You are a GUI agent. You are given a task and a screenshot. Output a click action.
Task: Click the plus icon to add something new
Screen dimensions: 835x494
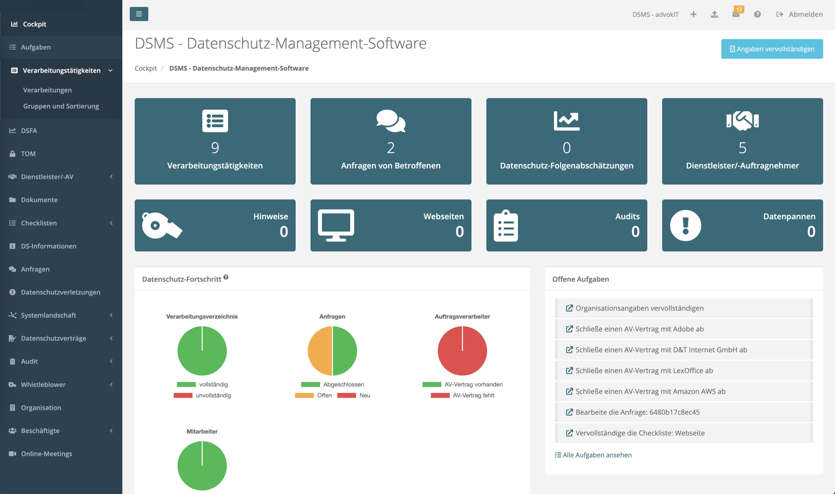click(x=694, y=14)
